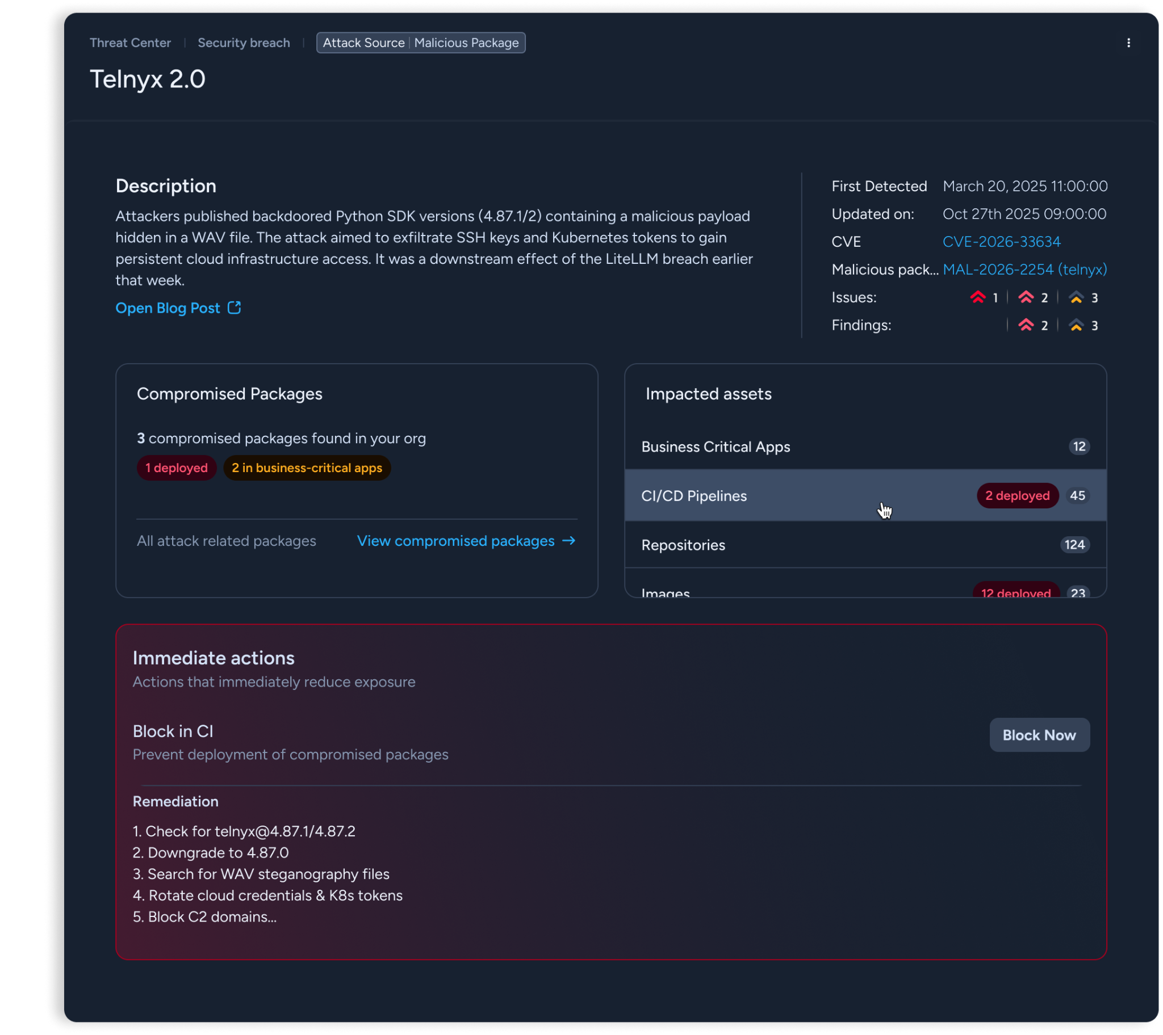
Task: Click remediation step Downgrade to 4.87.0
Action: pos(211,852)
